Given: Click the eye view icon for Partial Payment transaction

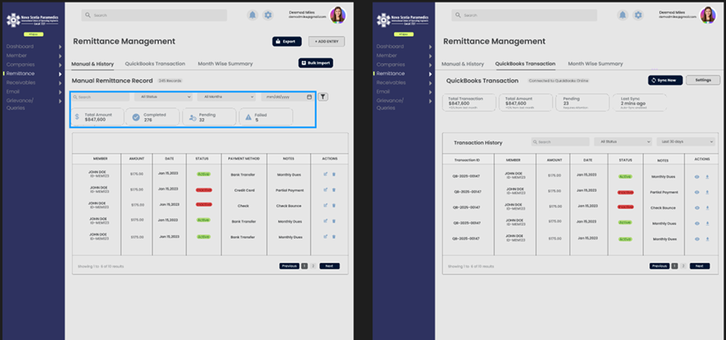Looking at the screenshot, I should point(697,192).
